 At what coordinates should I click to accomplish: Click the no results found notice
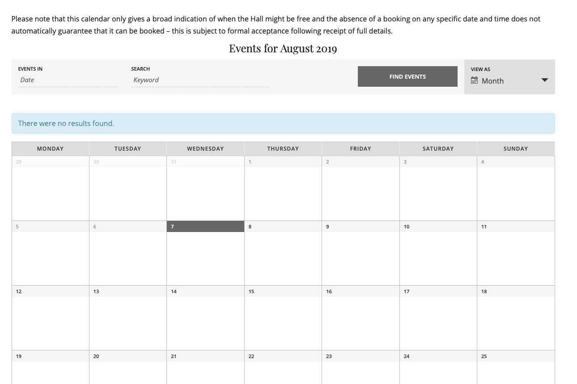[283, 123]
